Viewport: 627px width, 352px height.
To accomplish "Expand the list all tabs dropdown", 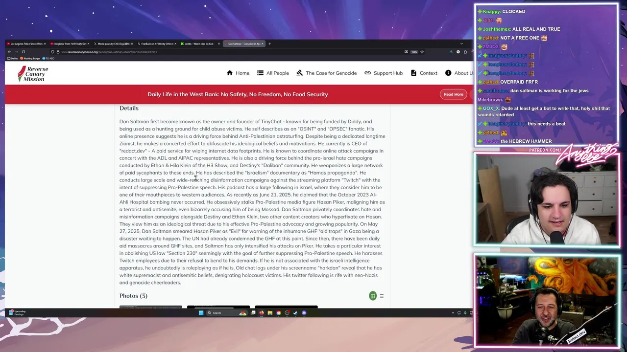I will [x=461, y=44].
